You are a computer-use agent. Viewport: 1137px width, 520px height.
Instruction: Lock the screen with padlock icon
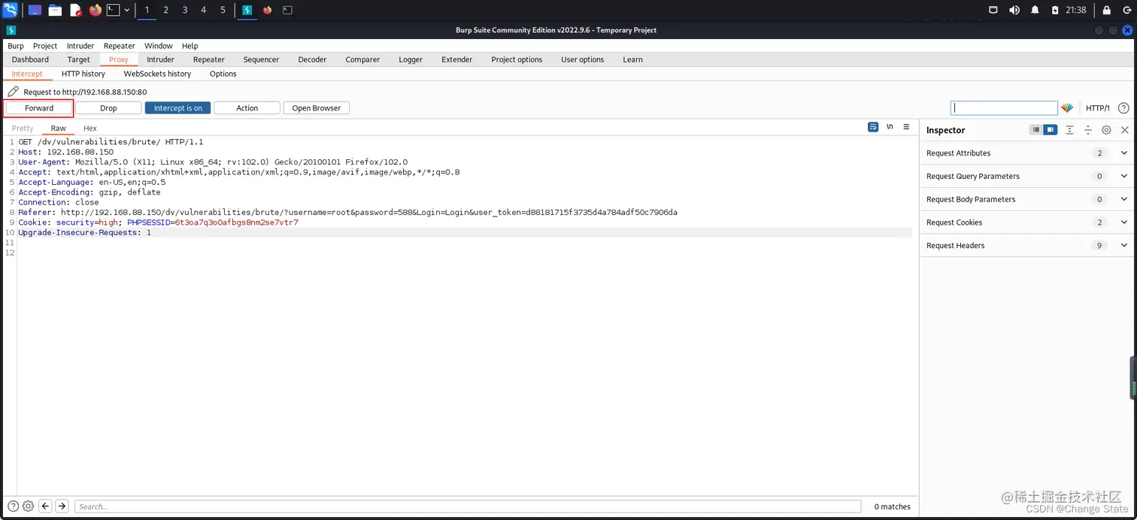click(x=1106, y=11)
